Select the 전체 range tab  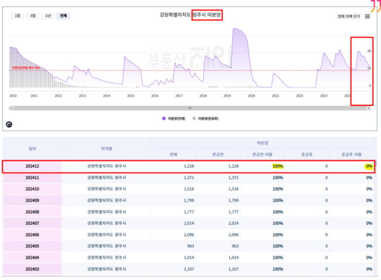(63, 16)
